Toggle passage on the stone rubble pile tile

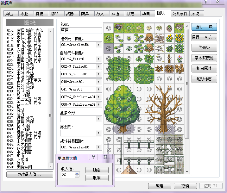click(x=159, y=38)
